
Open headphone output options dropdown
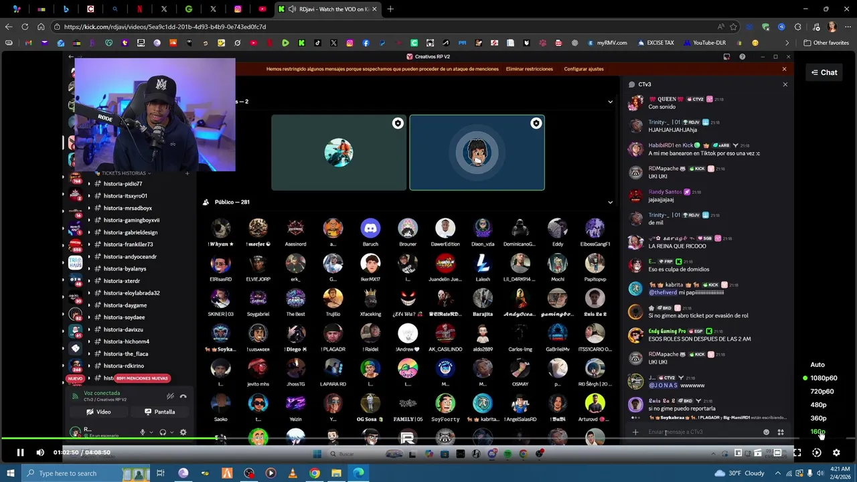point(171,432)
